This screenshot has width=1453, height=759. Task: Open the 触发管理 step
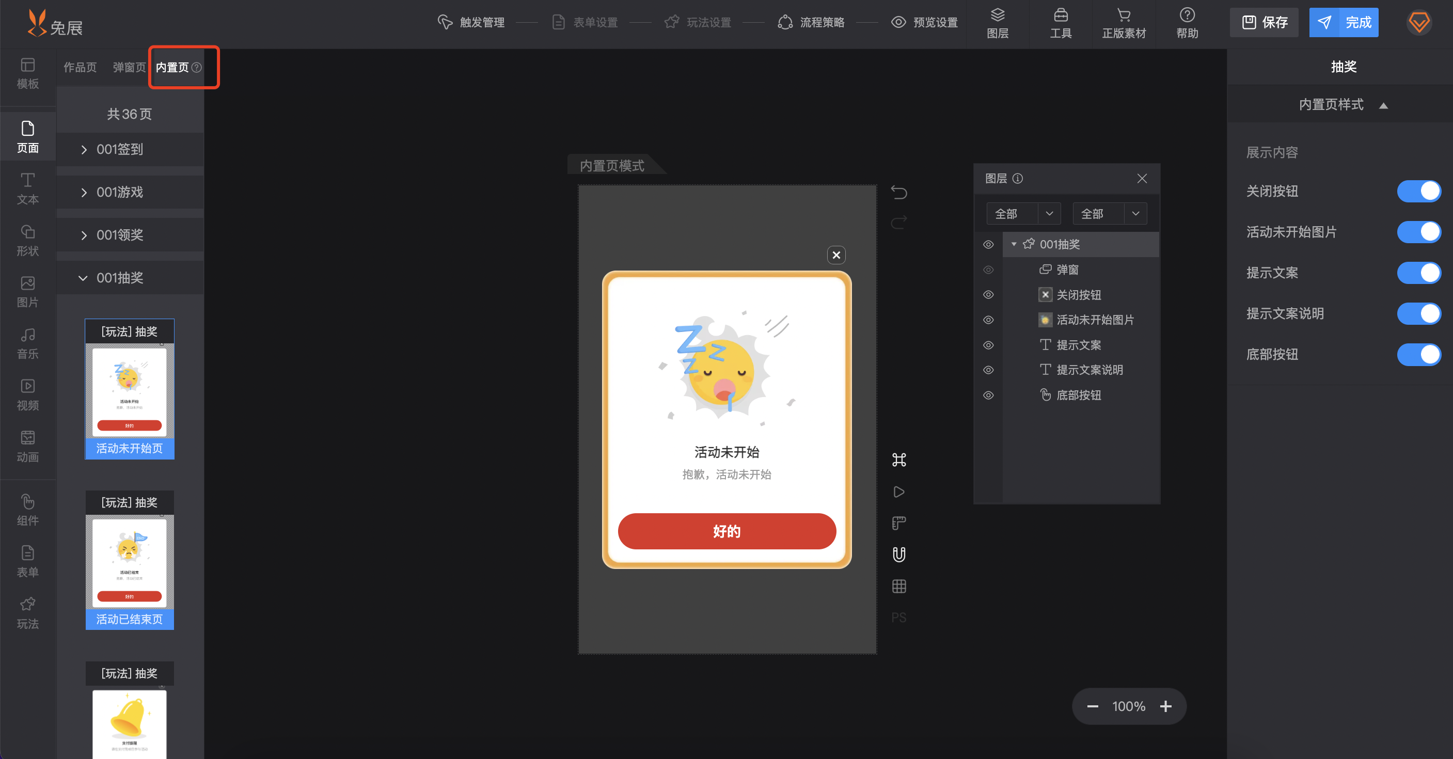point(471,23)
